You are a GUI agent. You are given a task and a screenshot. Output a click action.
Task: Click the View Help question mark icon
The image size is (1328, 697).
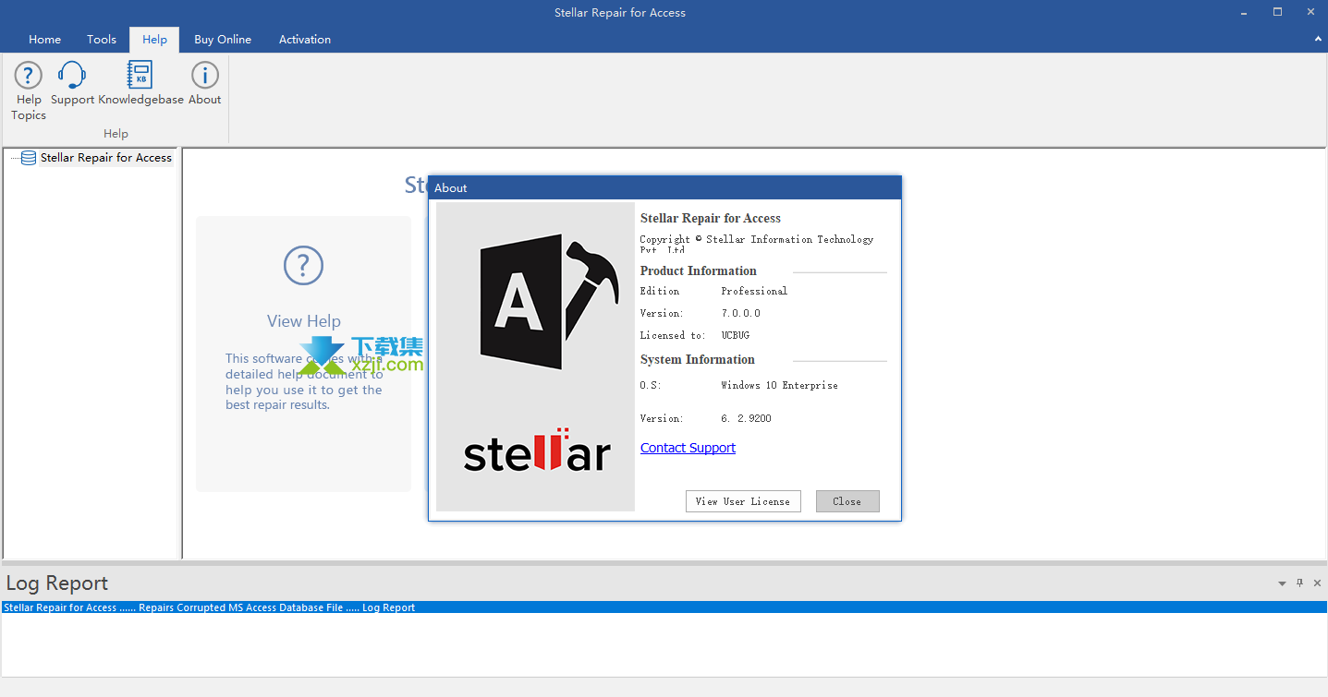303,266
